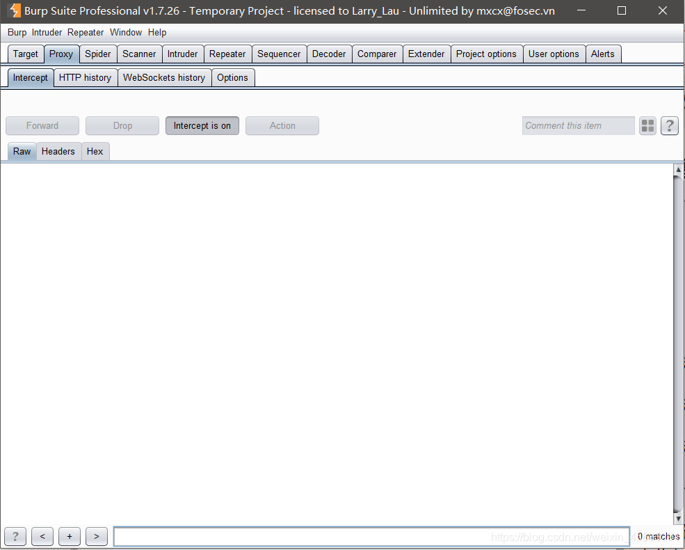Image resolution: width=685 pixels, height=550 pixels.
Task: Switch to the Target tab
Action: click(26, 54)
